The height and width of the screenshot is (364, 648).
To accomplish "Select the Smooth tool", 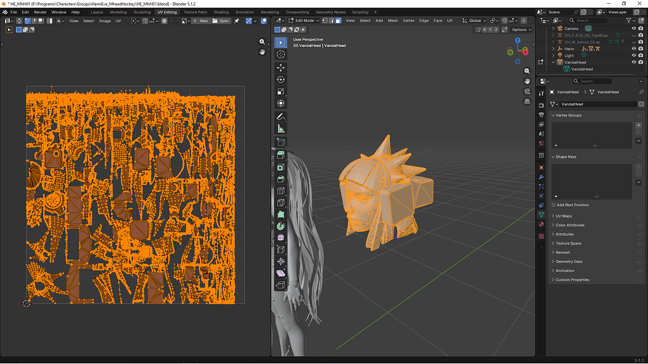I will point(280,238).
